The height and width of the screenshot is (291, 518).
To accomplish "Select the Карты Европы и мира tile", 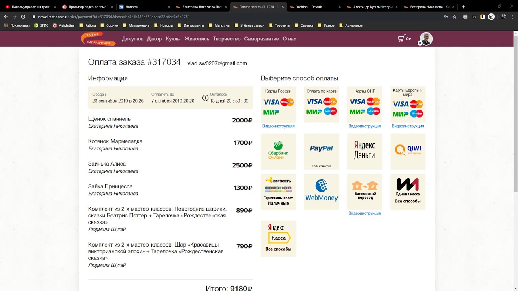I will tap(408, 104).
